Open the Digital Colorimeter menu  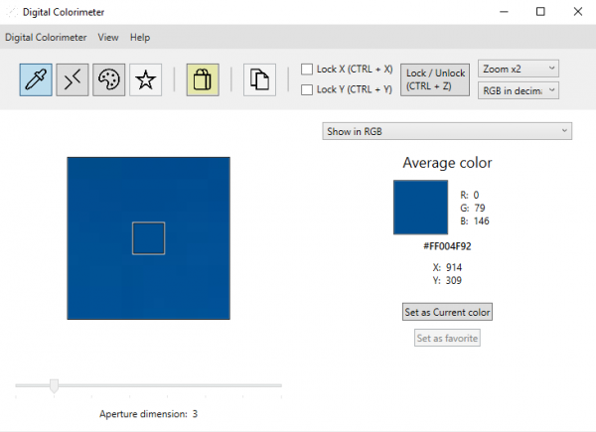click(46, 37)
